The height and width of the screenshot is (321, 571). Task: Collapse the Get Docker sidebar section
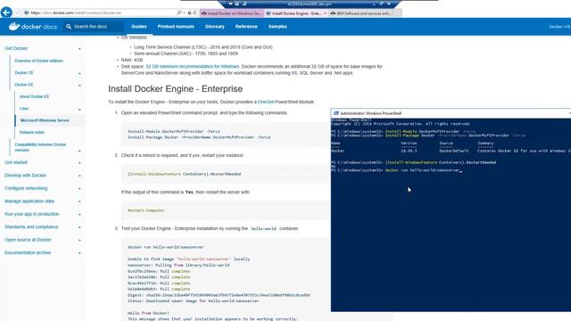click(79, 49)
